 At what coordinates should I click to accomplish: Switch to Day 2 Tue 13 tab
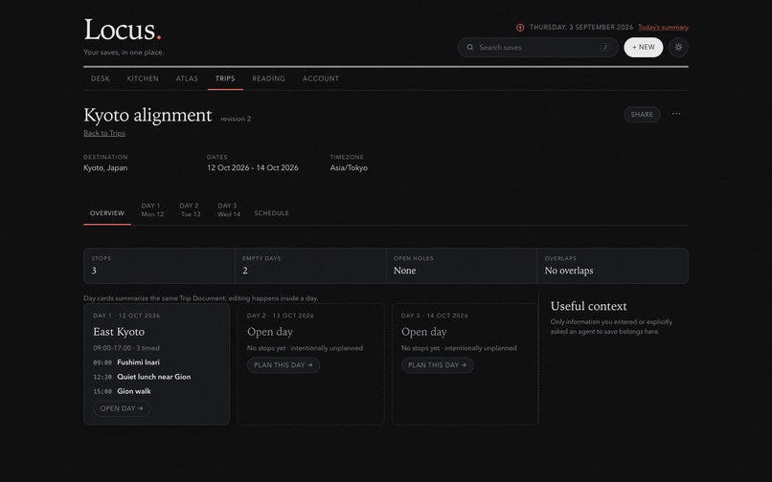(190, 210)
